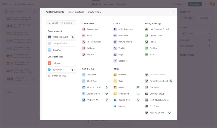Select the Opinion Scale icon
The width and height of the screenshot is (217, 128).
coord(146,36)
